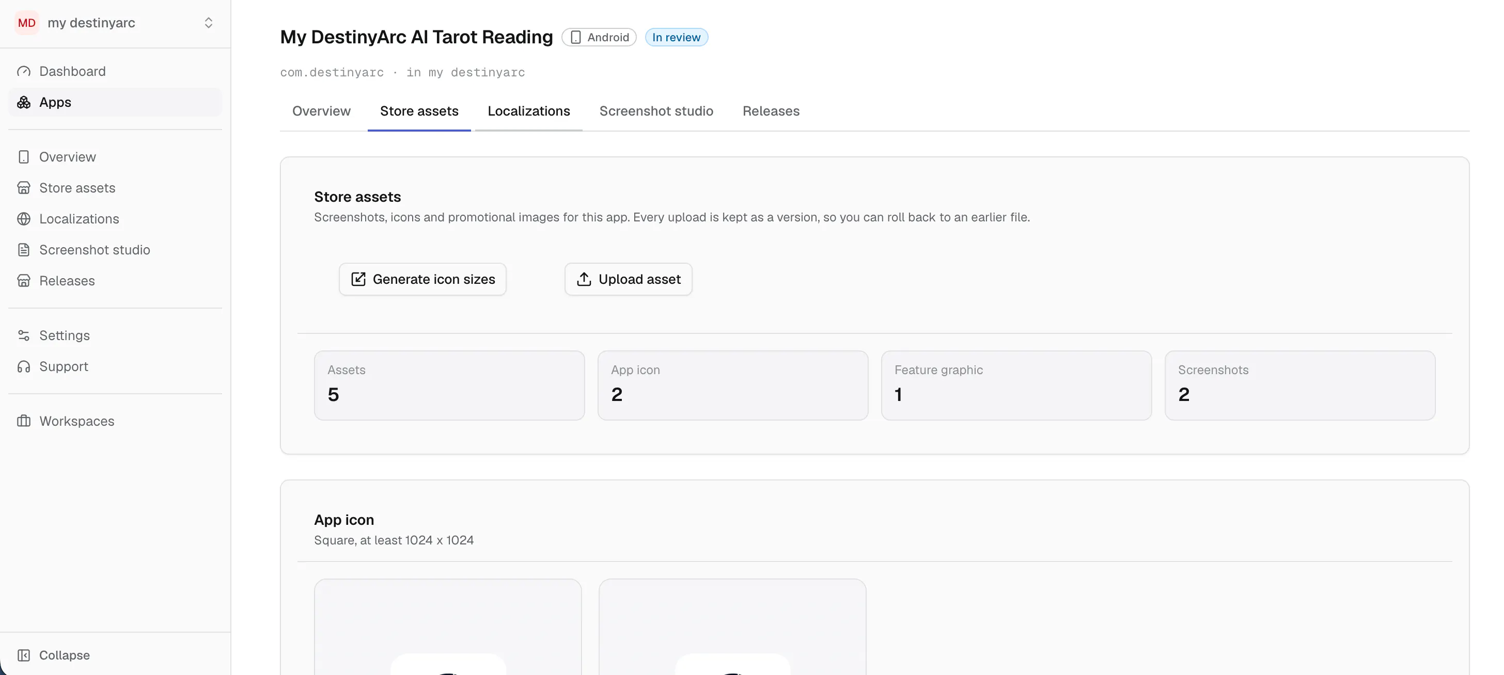Click the com.destinyarc package name text

[332, 72]
